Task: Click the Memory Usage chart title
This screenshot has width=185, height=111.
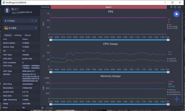Action: click(x=110, y=76)
